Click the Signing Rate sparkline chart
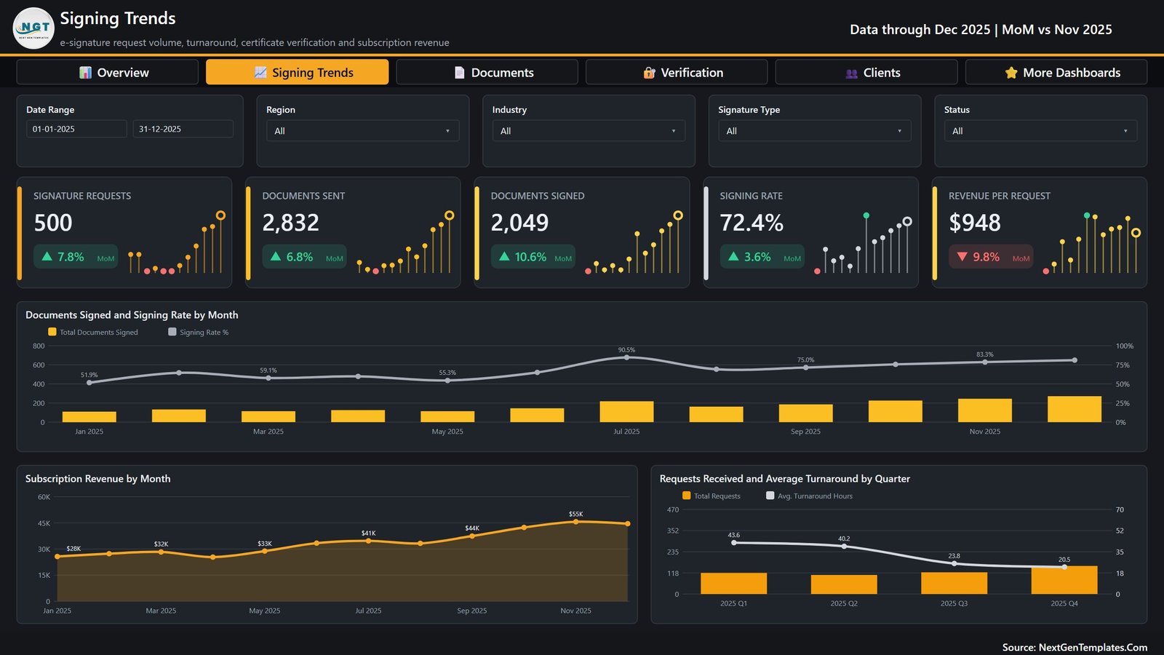This screenshot has width=1164, height=655. point(862,243)
